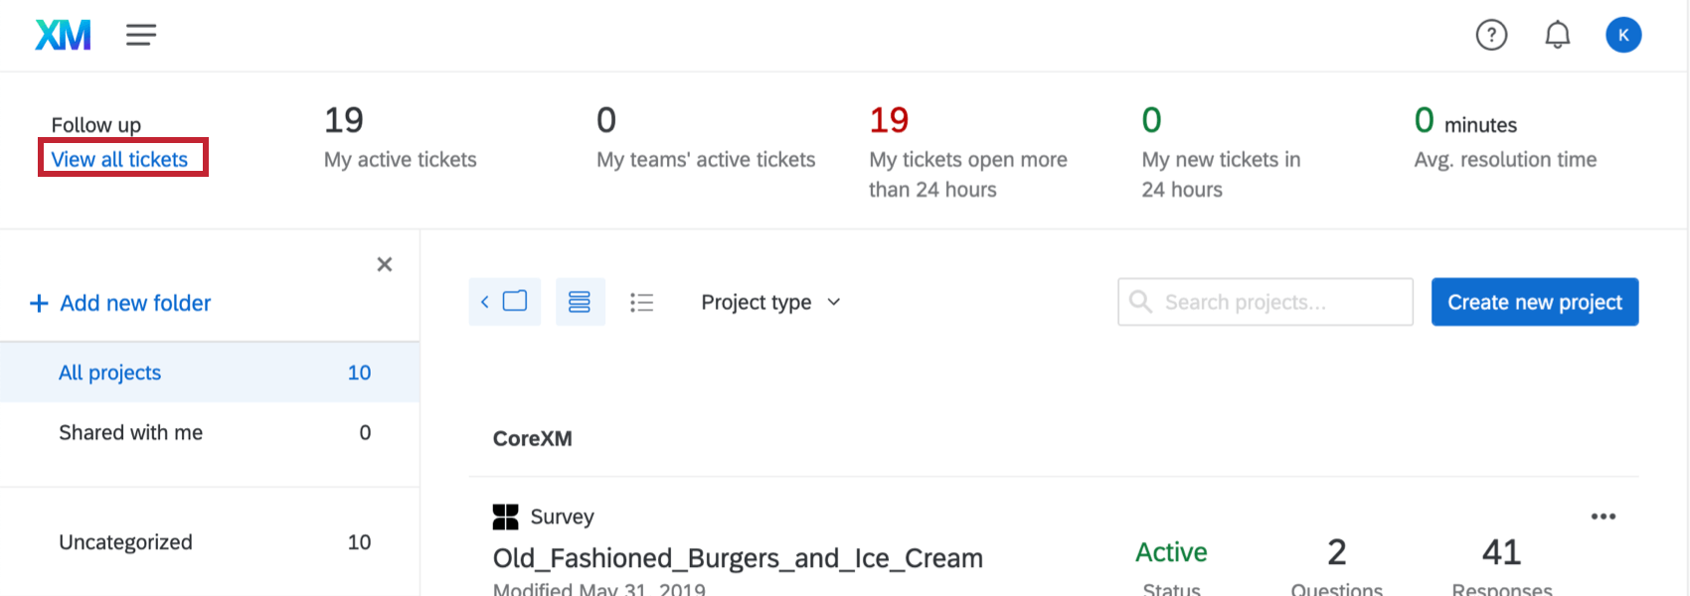This screenshot has height=596, width=1690.
Task: Select the All projects folder
Action: [x=210, y=372]
